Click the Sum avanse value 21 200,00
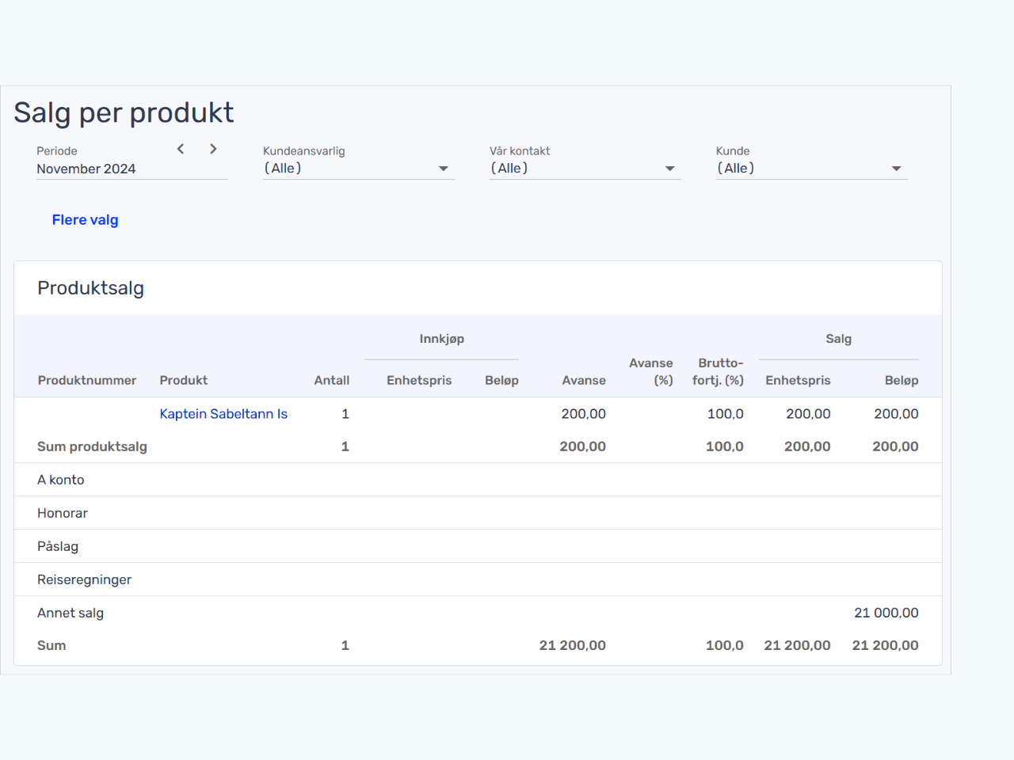 573,645
